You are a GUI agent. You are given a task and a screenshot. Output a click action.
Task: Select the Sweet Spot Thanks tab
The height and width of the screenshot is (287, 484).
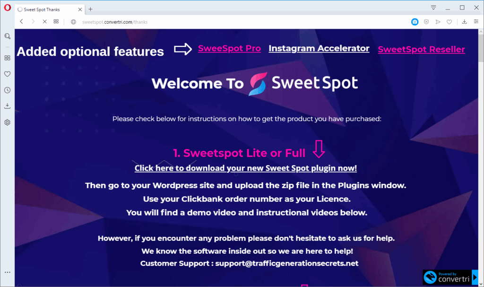[x=49, y=9]
